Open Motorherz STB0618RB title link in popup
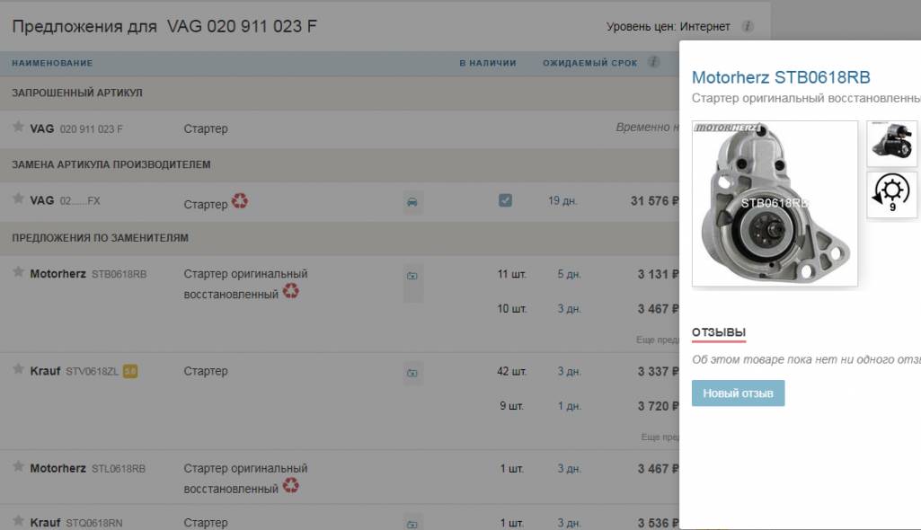Viewport: 921px width, 530px height. point(780,77)
